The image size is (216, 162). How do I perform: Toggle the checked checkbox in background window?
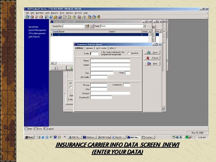point(71,83)
